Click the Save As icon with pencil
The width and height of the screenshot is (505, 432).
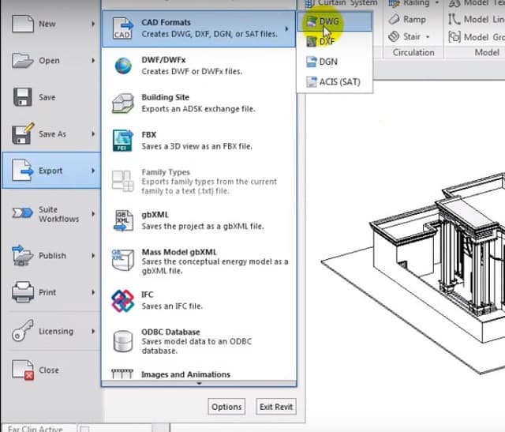point(23,133)
